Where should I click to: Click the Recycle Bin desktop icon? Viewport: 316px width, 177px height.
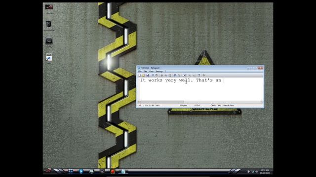click(x=48, y=24)
